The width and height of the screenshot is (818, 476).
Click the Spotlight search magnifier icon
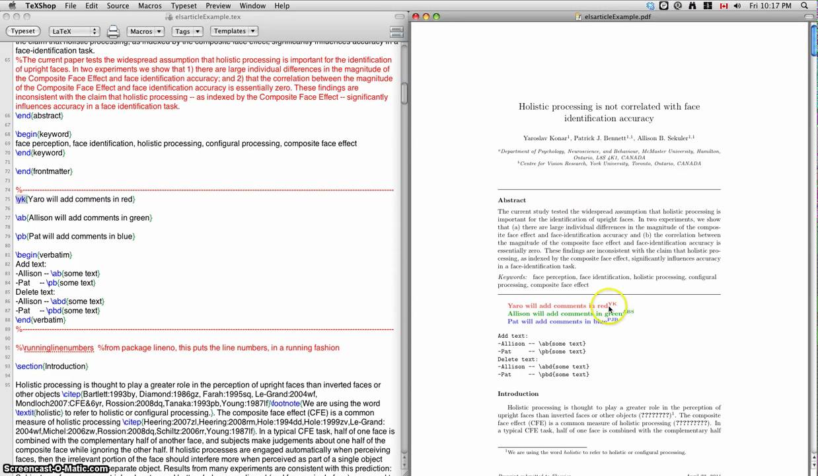coord(805,6)
